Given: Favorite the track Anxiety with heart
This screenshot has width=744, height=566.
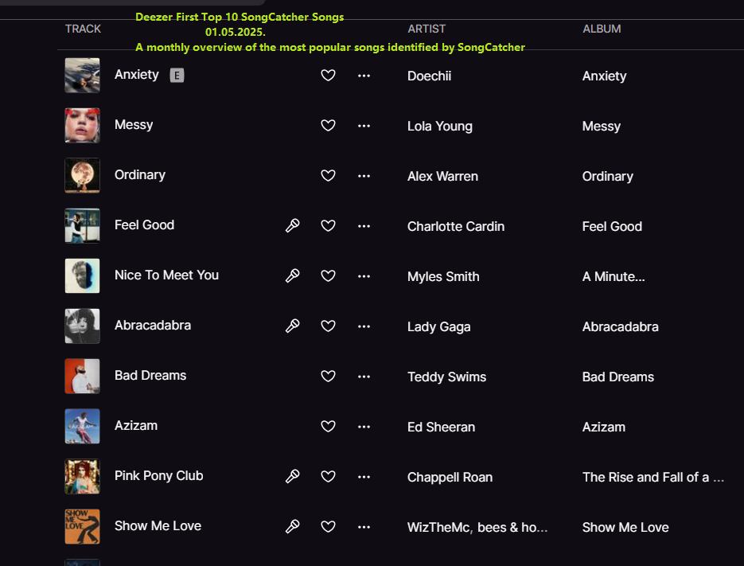Looking at the screenshot, I should tap(328, 75).
